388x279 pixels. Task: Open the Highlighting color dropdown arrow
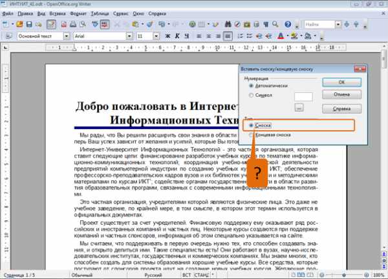pyautogui.click(x=301, y=36)
